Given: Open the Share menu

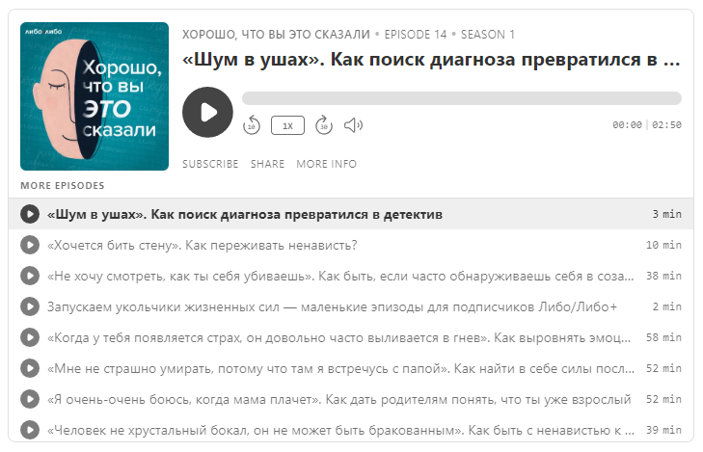Looking at the screenshot, I should (x=268, y=164).
